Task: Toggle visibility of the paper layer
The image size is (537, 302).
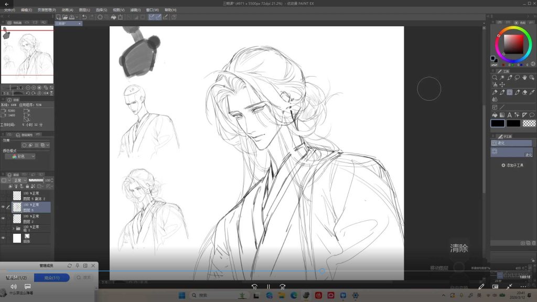Action: coord(3,238)
